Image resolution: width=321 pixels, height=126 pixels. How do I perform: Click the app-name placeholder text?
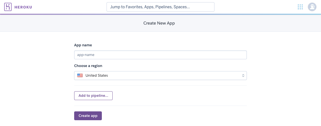pos(86,55)
